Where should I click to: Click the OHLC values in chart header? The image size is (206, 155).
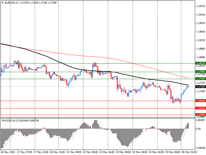tap(38, 3)
